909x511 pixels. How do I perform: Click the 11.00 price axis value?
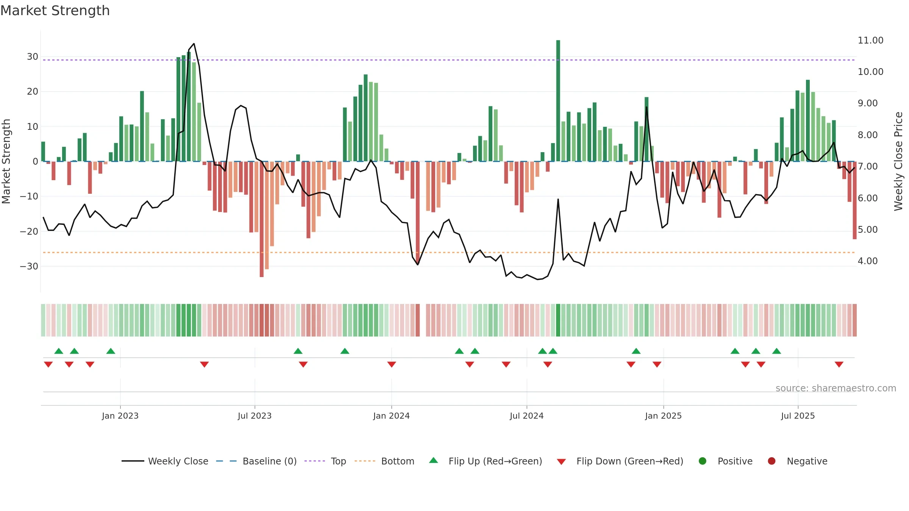click(x=870, y=40)
